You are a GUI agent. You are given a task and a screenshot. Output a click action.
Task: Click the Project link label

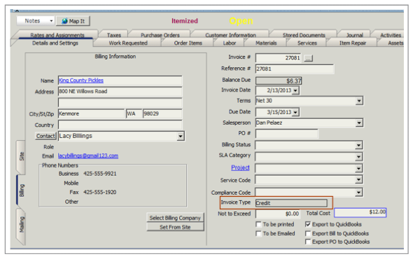[240, 167]
